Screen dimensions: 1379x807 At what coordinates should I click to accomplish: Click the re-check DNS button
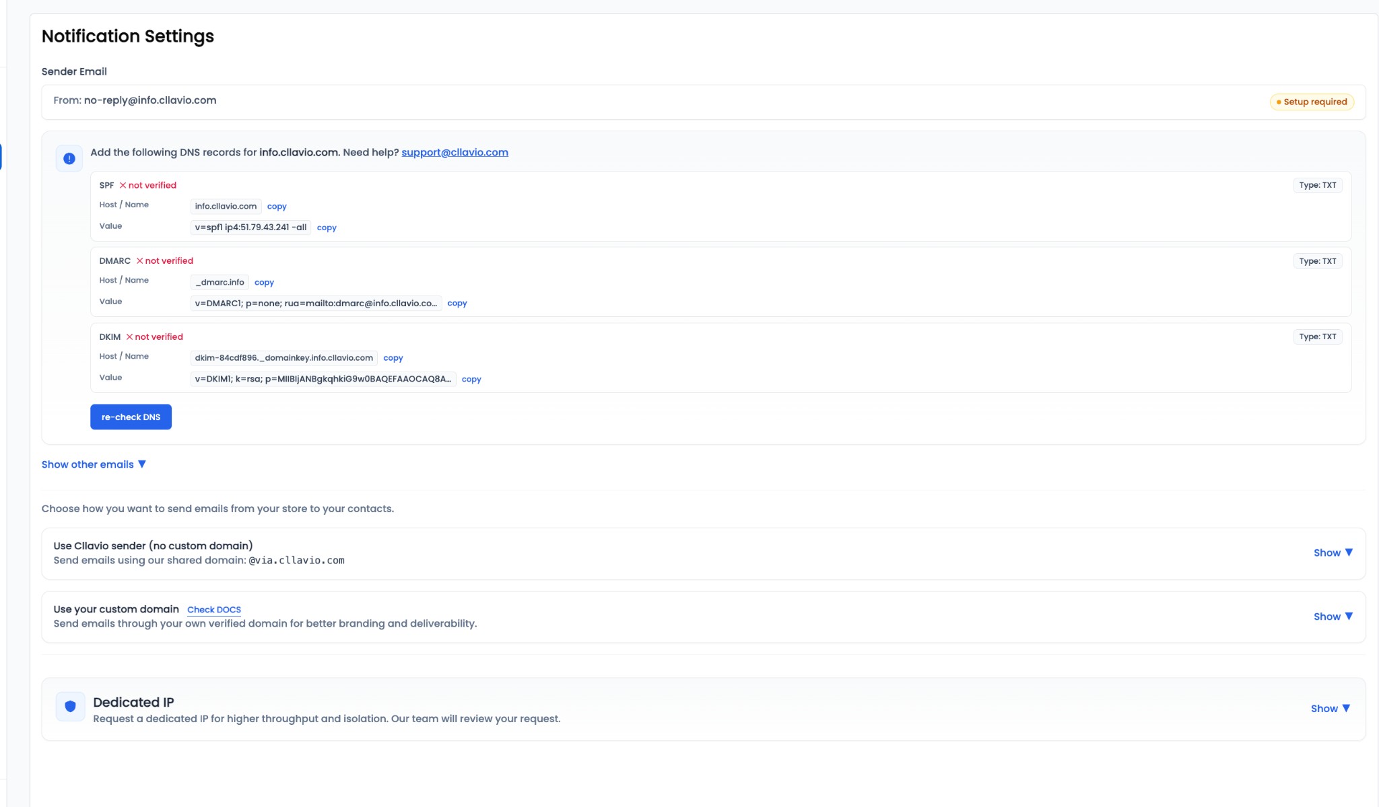(131, 416)
